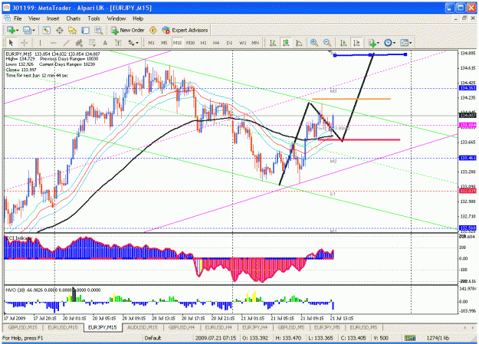
Task: Open the Data Window crosshair-target icon
Action: (x=59, y=30)
